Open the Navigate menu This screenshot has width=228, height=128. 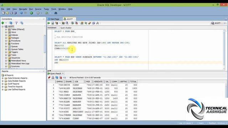23,9
